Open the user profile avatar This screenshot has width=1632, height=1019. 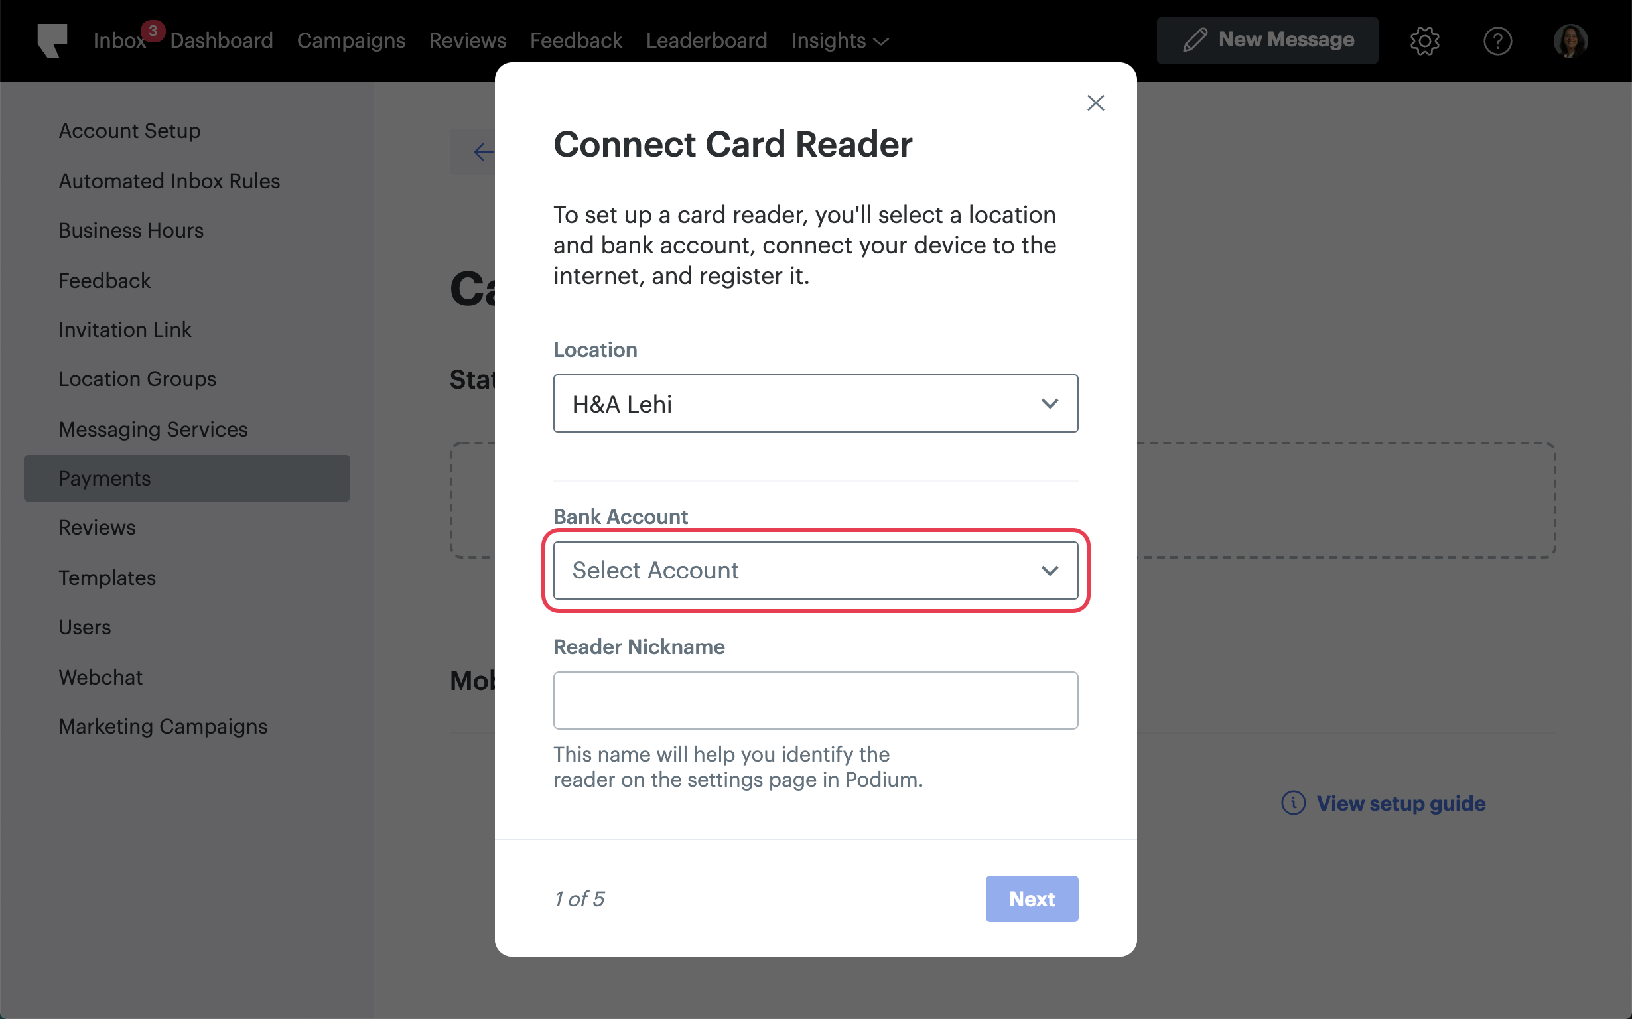click(x=1570, y=41)
